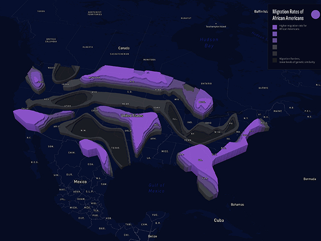321x241 pixels.
Task: Click the Gulf of Mexico label
Action: 156,188
